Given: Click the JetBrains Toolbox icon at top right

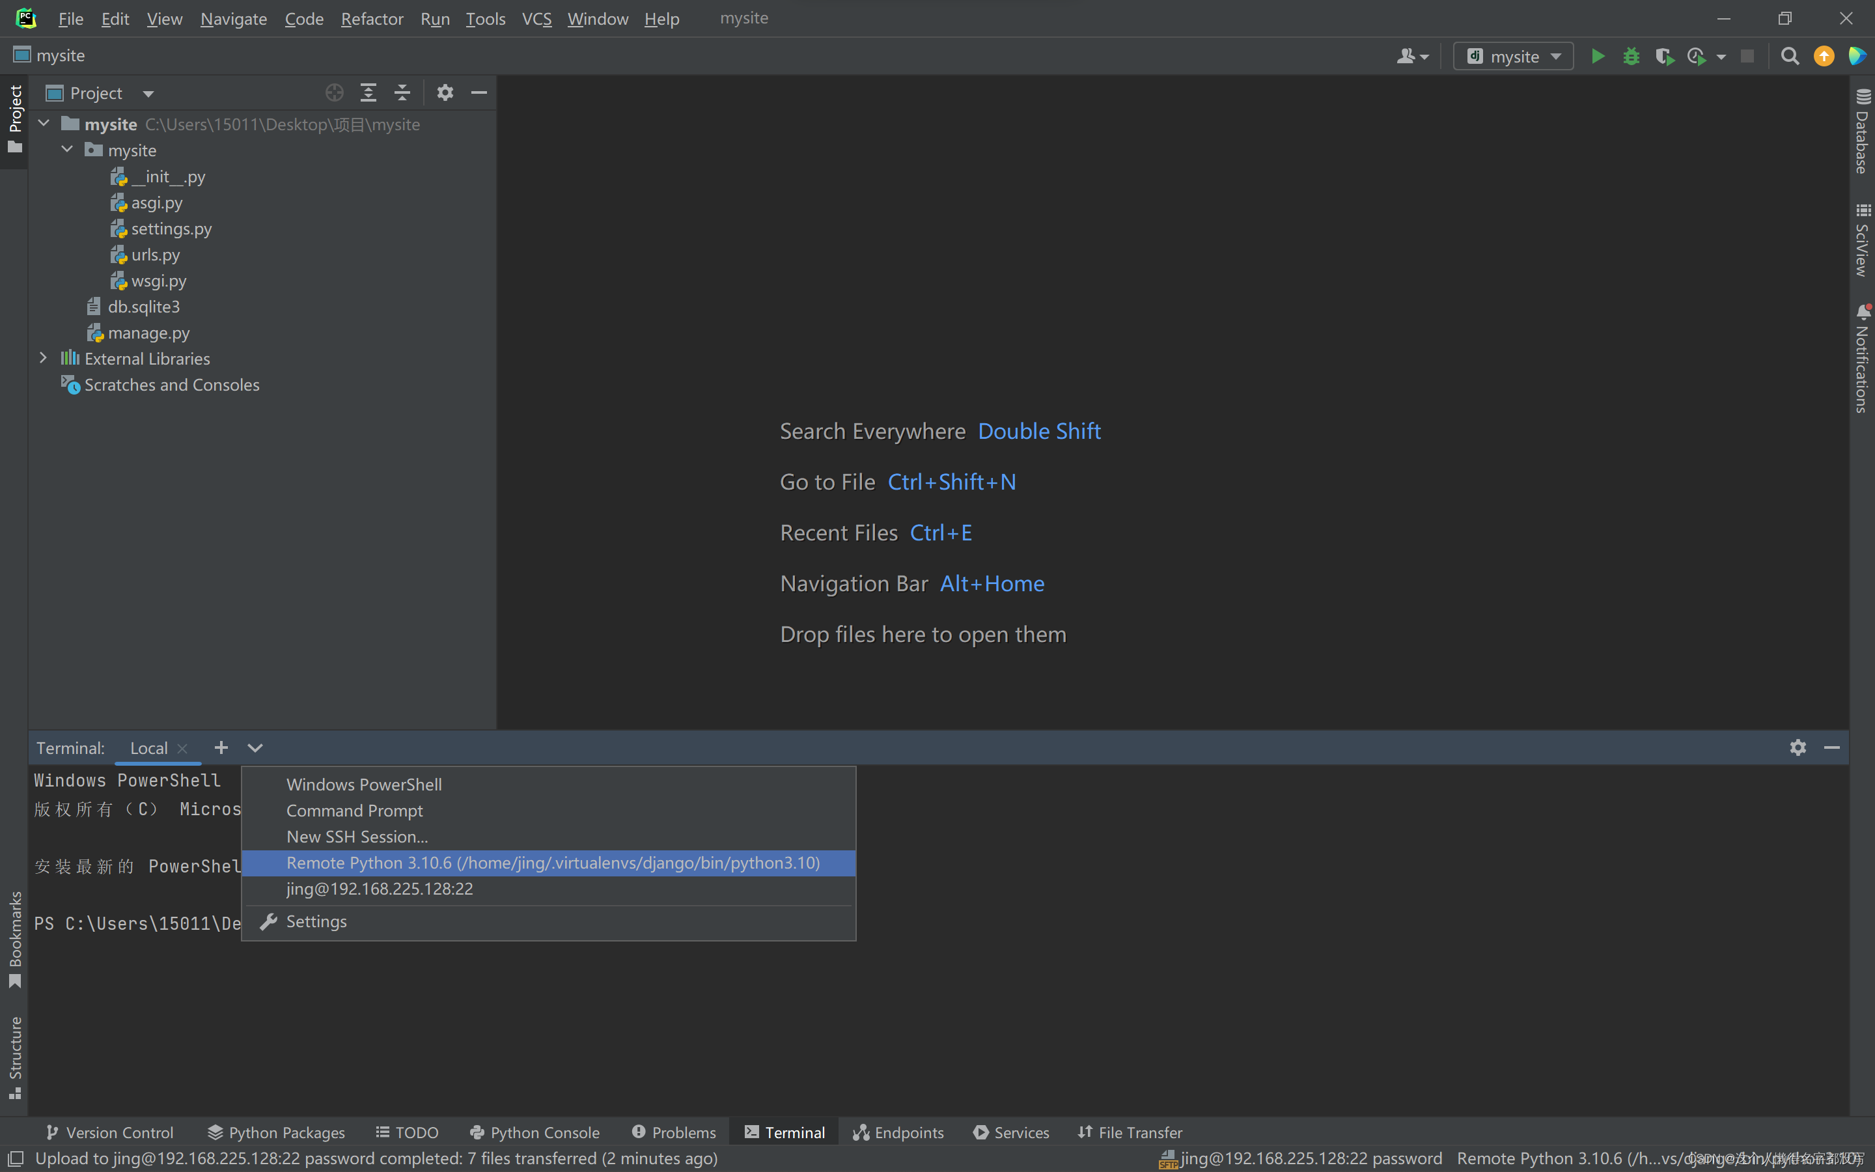Looking at the screenshot, I should [x=1857, y=57].
